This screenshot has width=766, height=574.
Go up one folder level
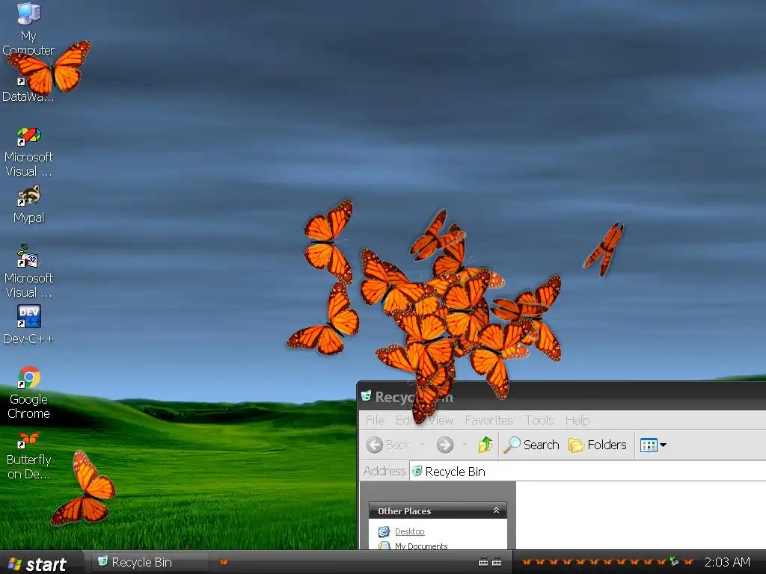tap(485, 445)
